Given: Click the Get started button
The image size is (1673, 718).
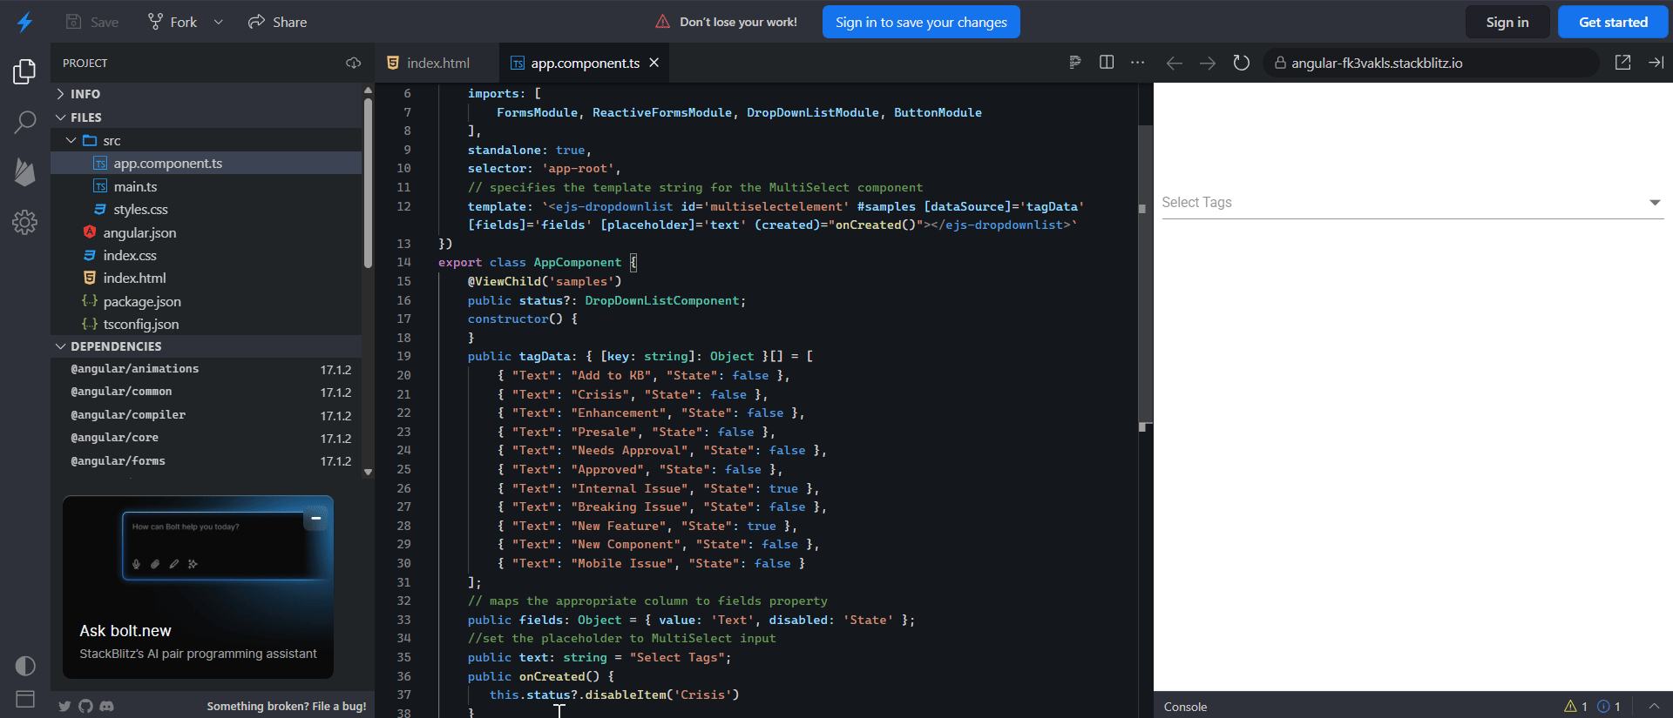Looking at the screenshot, I should tap(1613, 22).
